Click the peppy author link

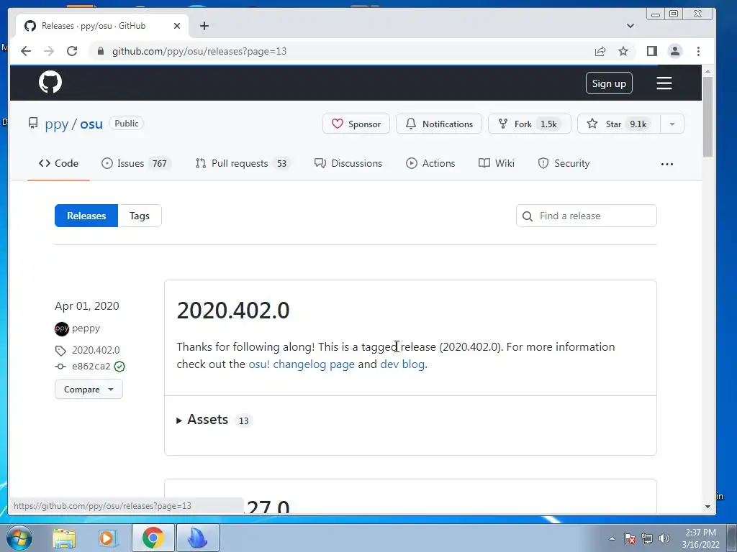(86, 328)
